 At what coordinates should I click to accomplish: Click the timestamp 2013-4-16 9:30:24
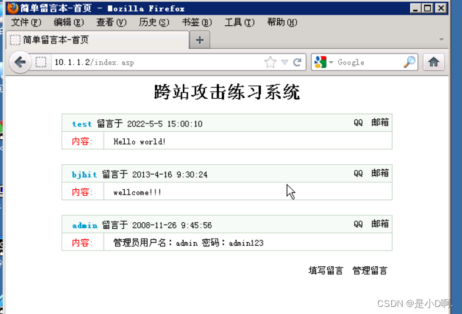(x=169, y=175)
